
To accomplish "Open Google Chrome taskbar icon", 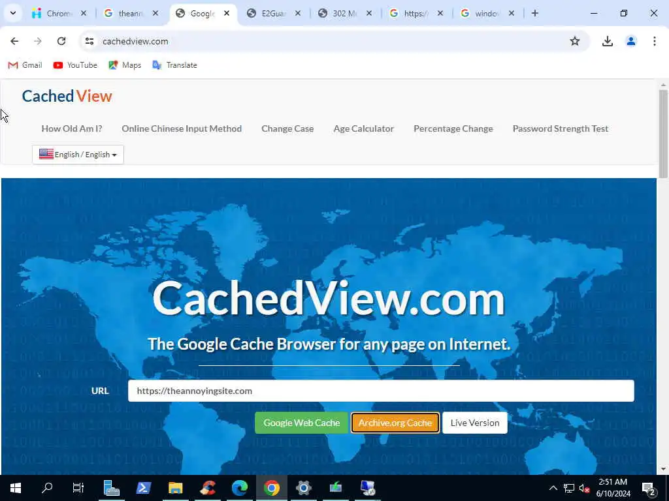I will pos(272,488).
